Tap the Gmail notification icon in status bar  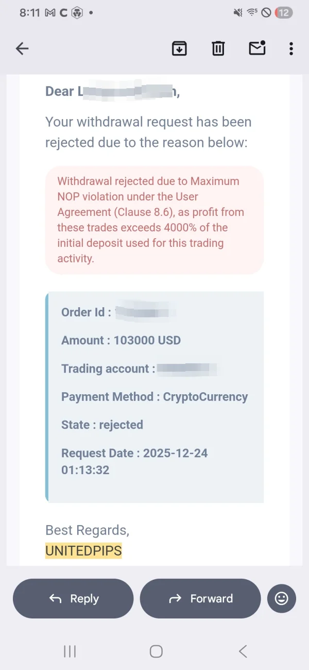pyautogui.click(x=50, y=13)
